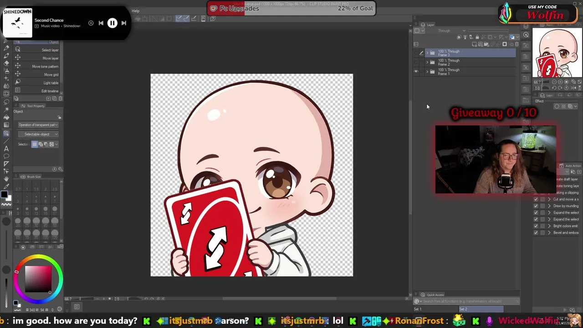The image size is (583, 328).
Task: Click the question mark help icon in command bar
Action: tap(213, 19)
